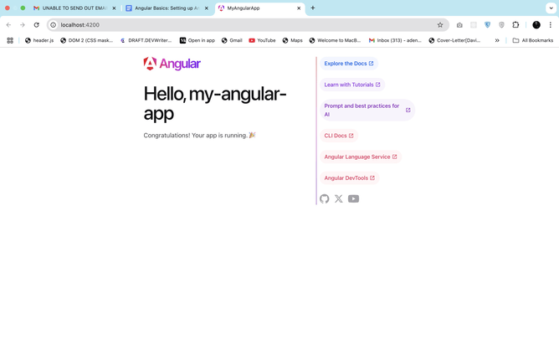The height and width of the screenshot is (350, 559).
Task: Open the X (Twitter) icon link
Action: (339, 198)
